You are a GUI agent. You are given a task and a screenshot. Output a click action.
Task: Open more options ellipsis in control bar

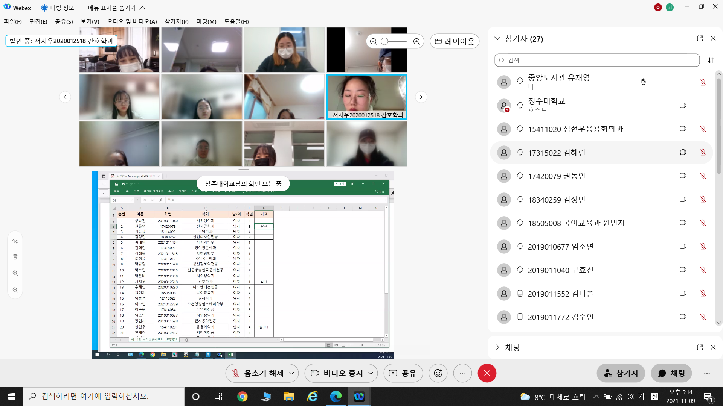[x=462, y=373]
